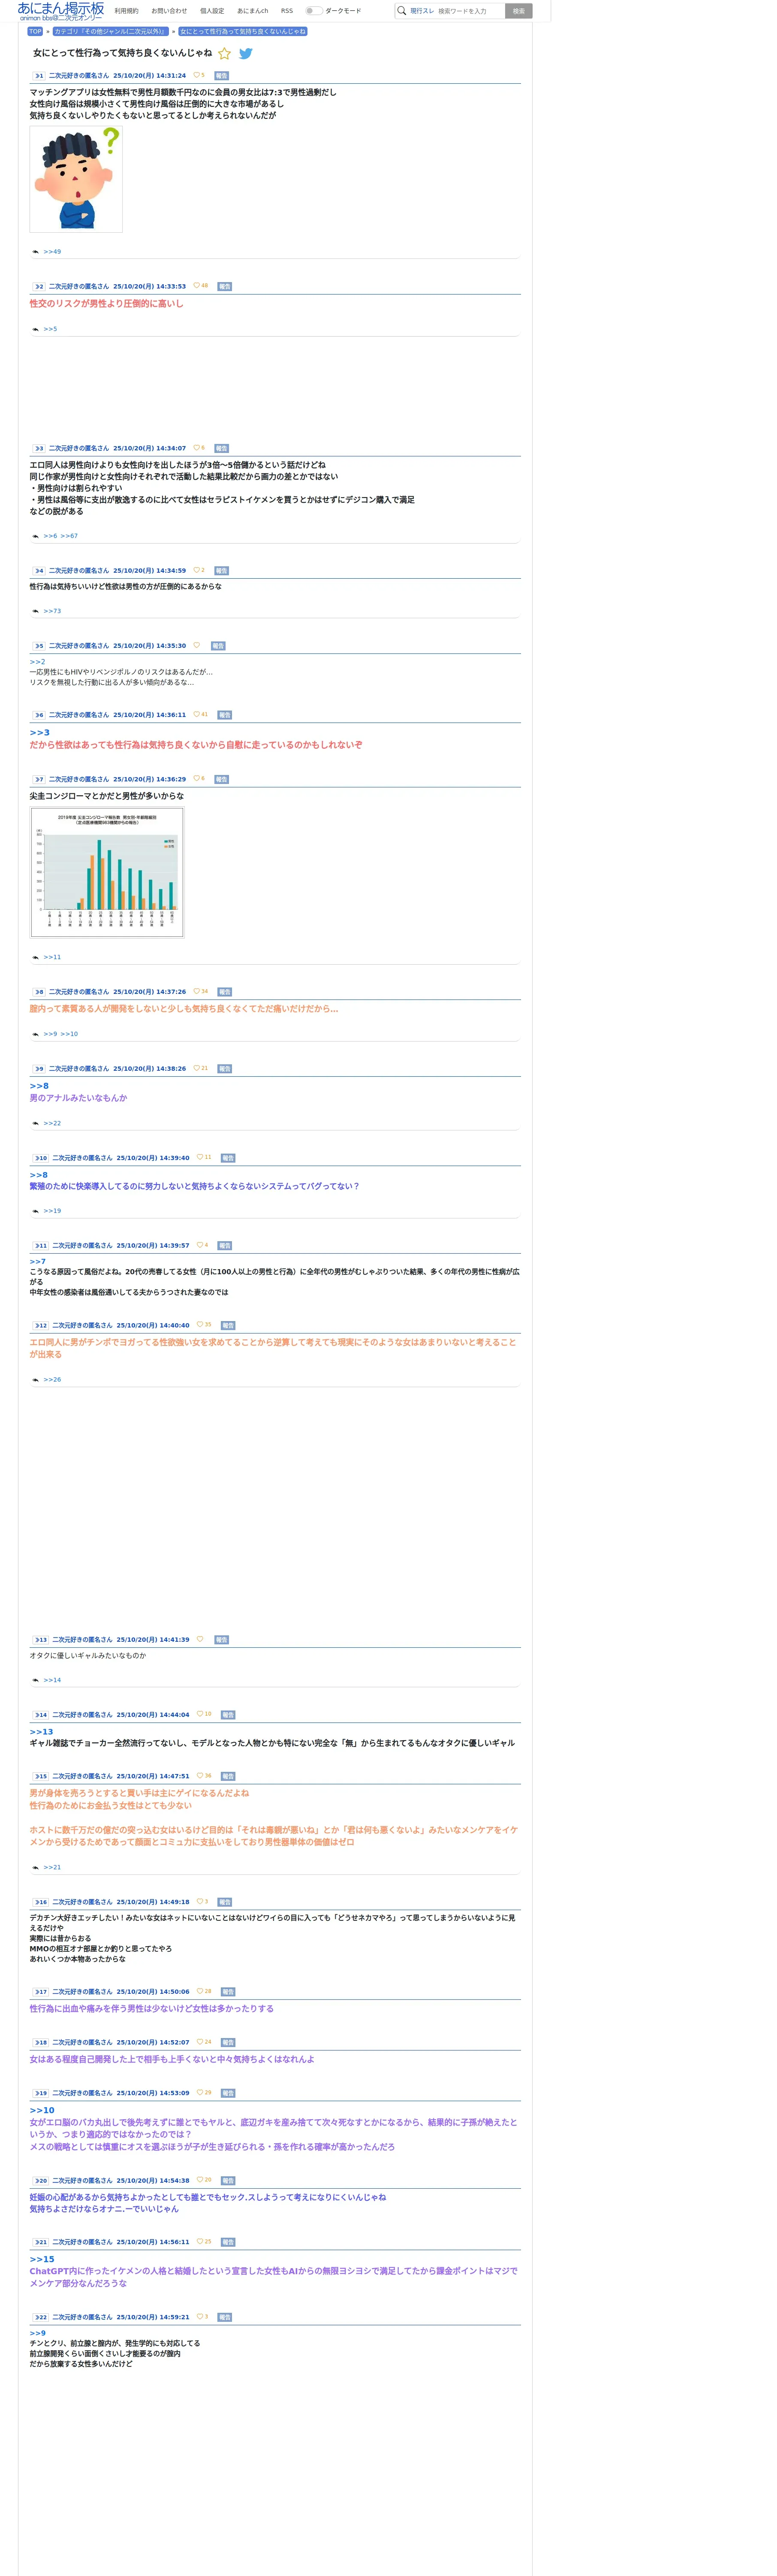Tap the heart icon on post 17
The height and width of the screenshot is (2576, 777).
click(x=200, y=1991)
